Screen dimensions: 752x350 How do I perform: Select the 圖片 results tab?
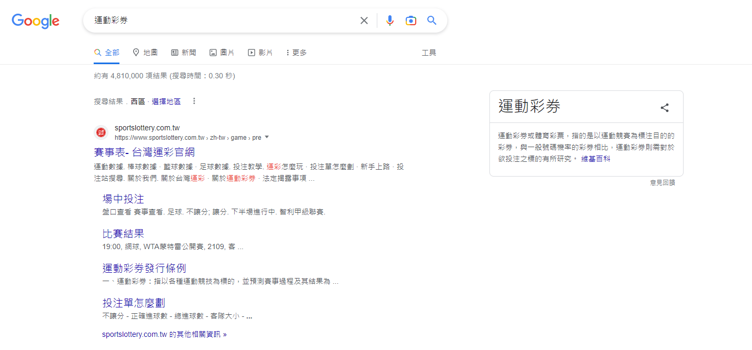[222, 53]
